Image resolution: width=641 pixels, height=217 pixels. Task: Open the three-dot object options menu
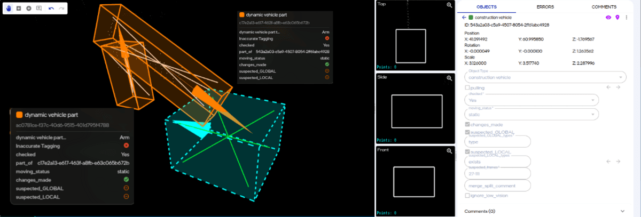626,18
